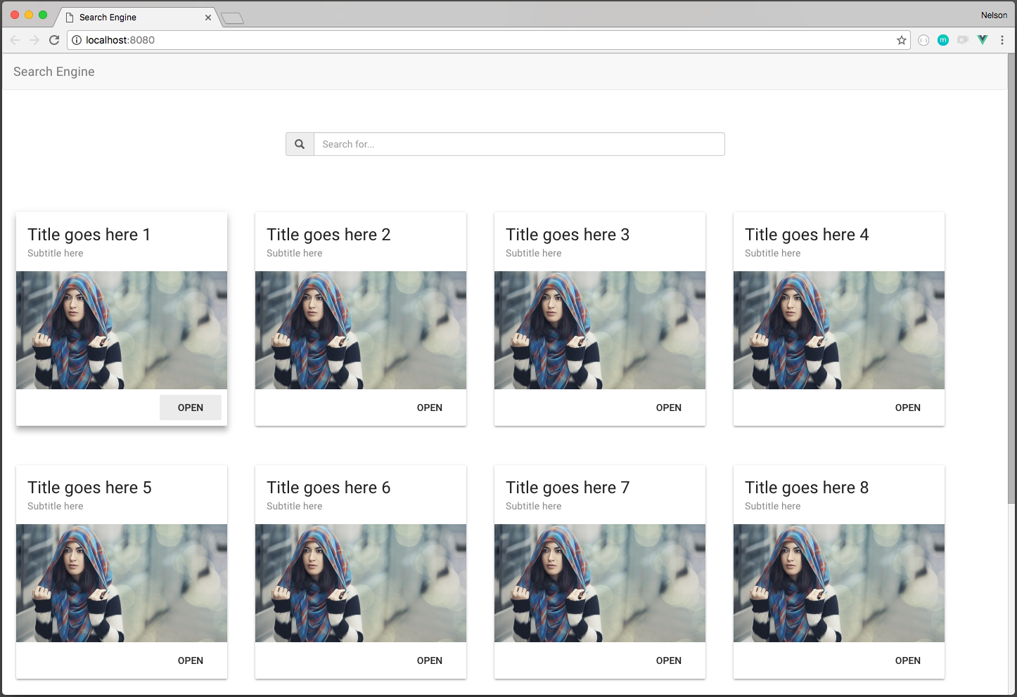The image size is (1017, 697).
Task: Click the Nelson user name in menu bar
Action: [x=994, y=14]
